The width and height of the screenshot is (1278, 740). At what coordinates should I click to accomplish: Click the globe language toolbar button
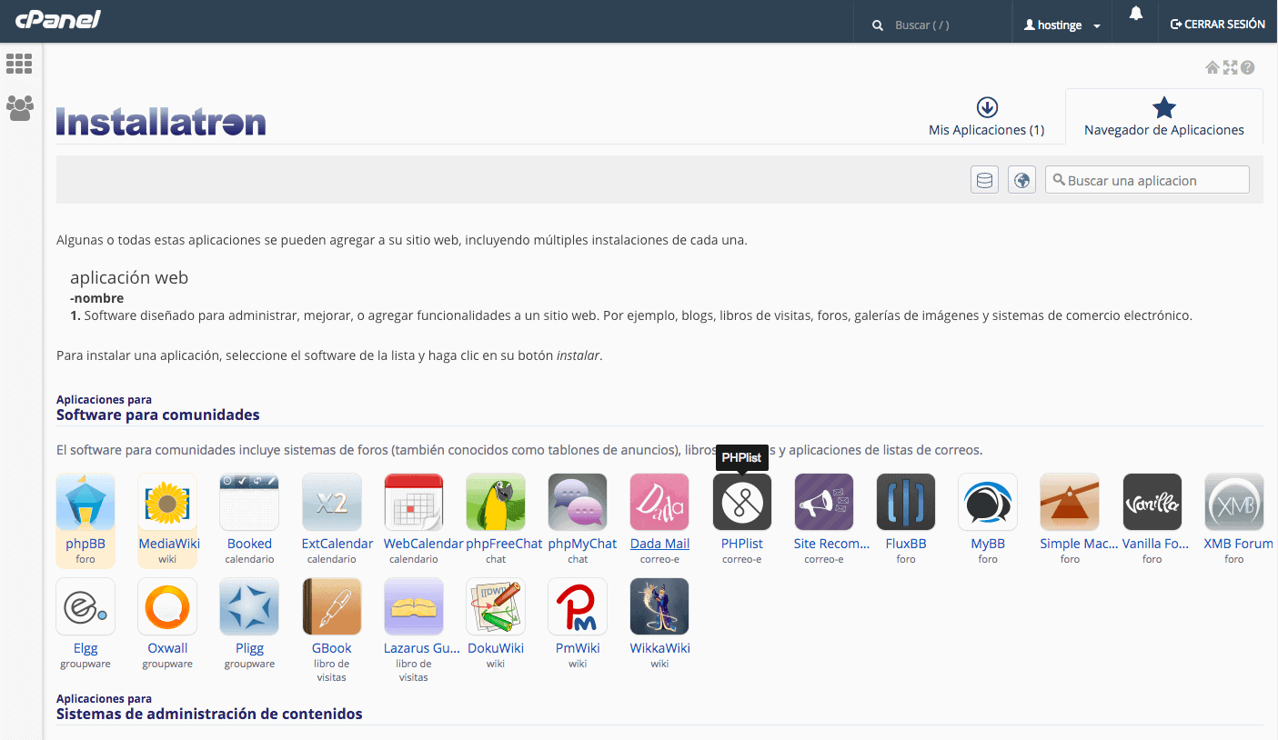(1022, 180)
